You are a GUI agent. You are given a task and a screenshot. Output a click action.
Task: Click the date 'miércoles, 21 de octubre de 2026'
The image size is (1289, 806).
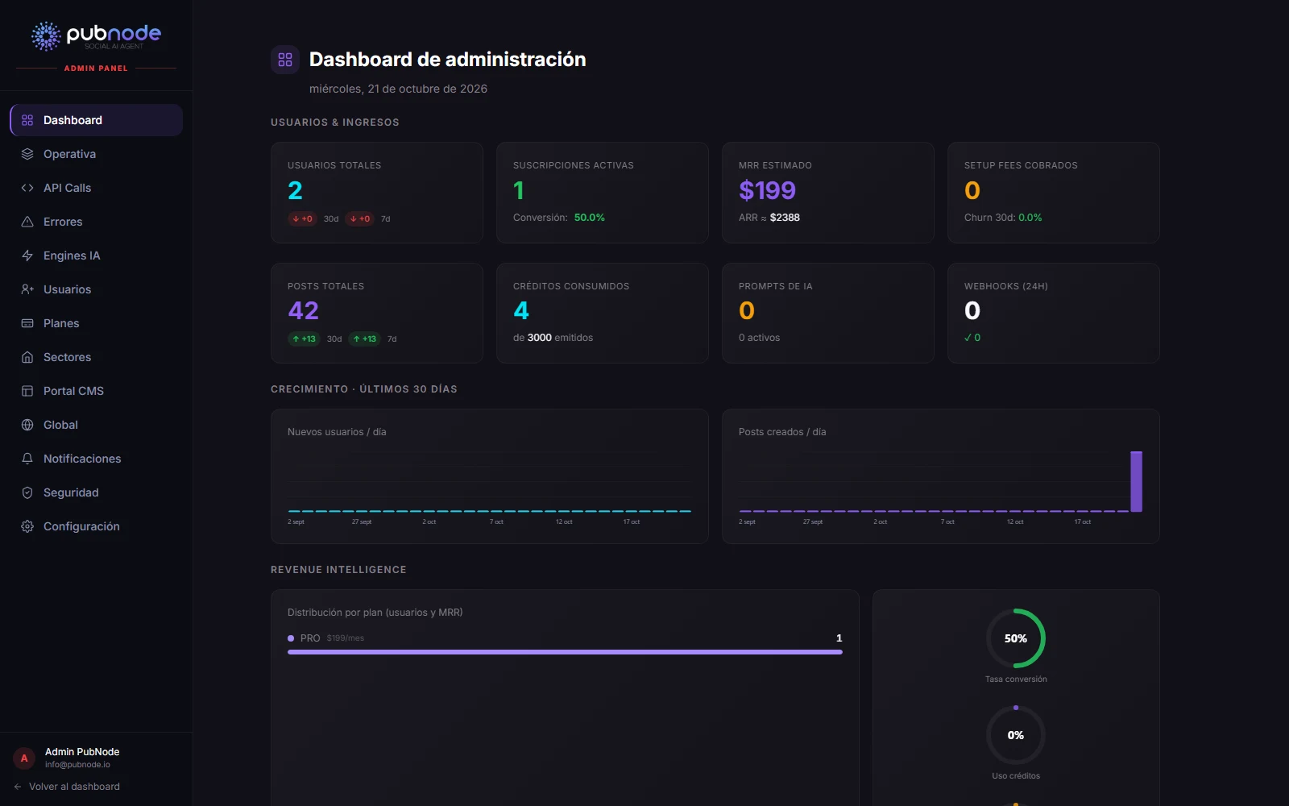(398, 89)
